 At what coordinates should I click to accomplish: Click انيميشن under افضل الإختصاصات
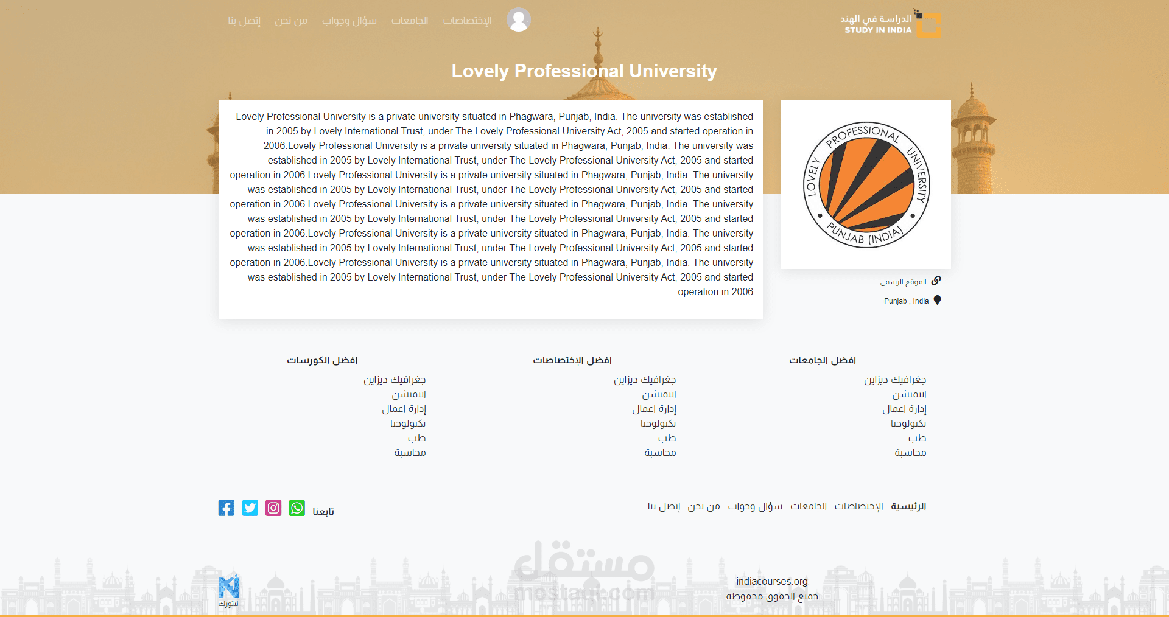point(659,394)
